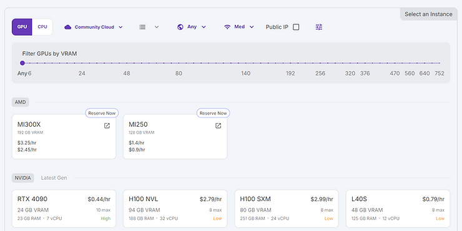Select the RTX 4090 GPU name

pos(32,199)
